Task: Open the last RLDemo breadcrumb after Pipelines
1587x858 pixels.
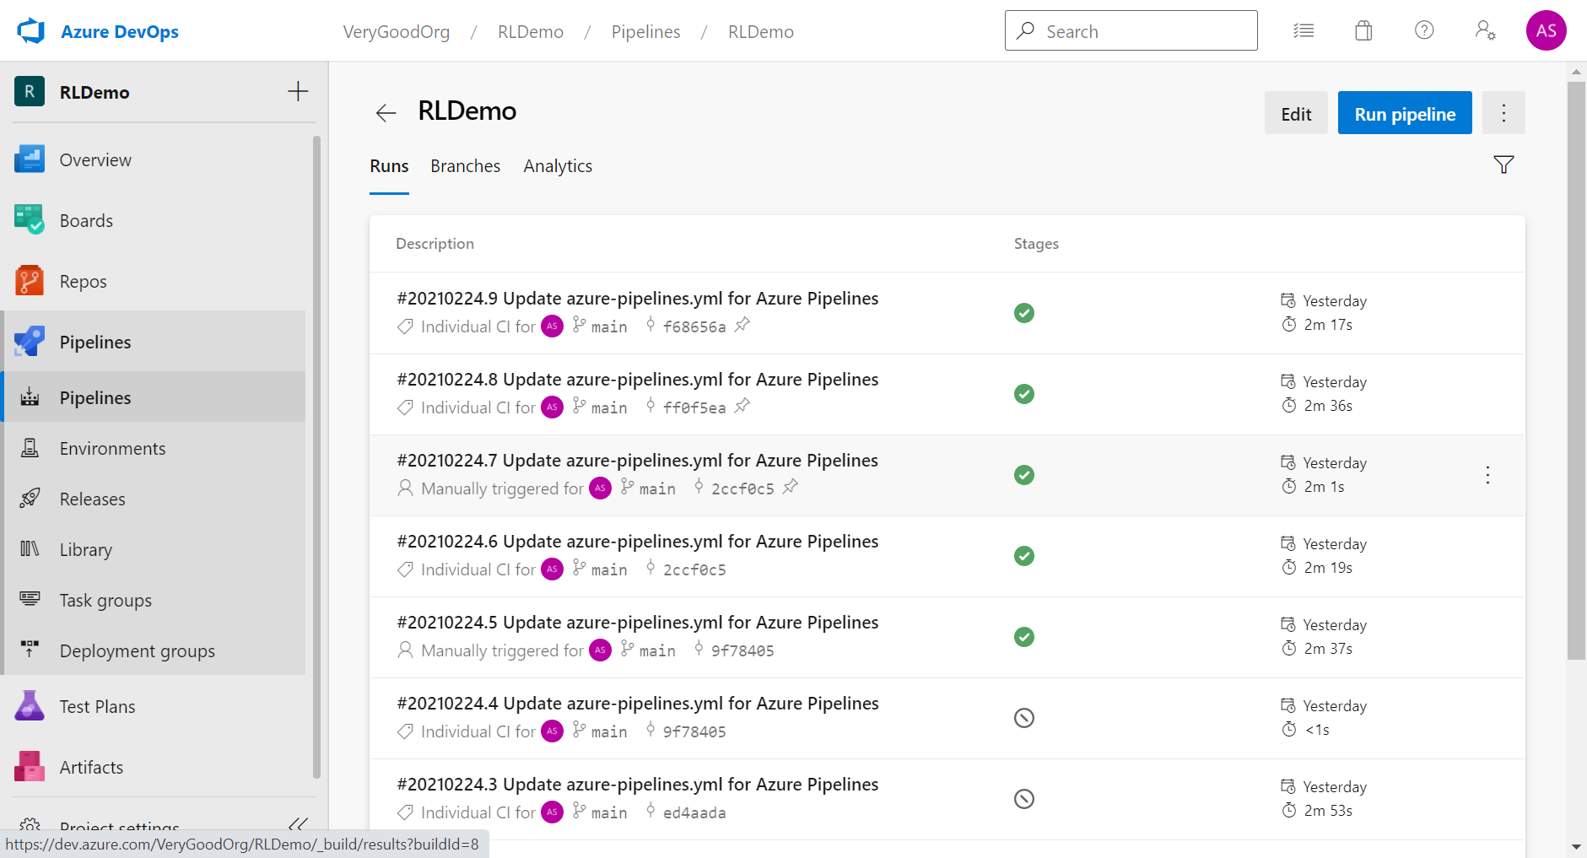Action: point(760,31)
